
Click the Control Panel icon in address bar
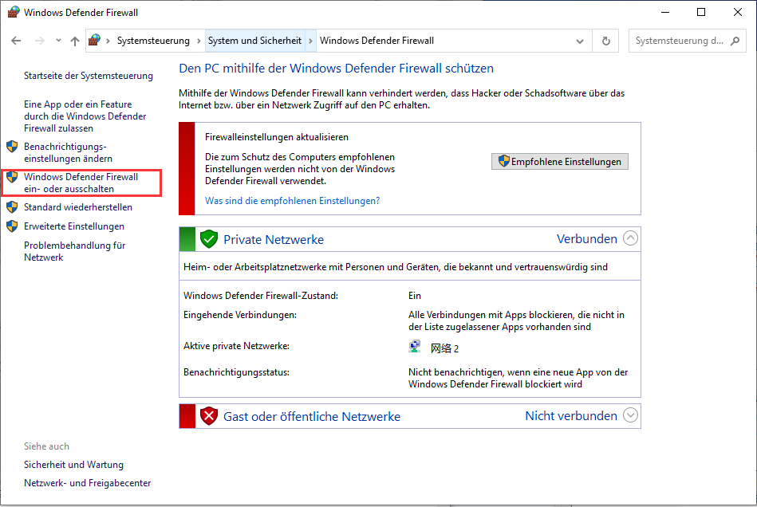[95, 41]
